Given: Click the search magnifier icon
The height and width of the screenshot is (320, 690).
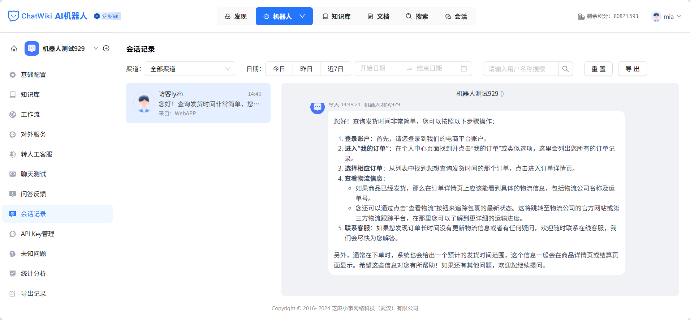Looking at the screenshot, I should click(x=566, y=69).
